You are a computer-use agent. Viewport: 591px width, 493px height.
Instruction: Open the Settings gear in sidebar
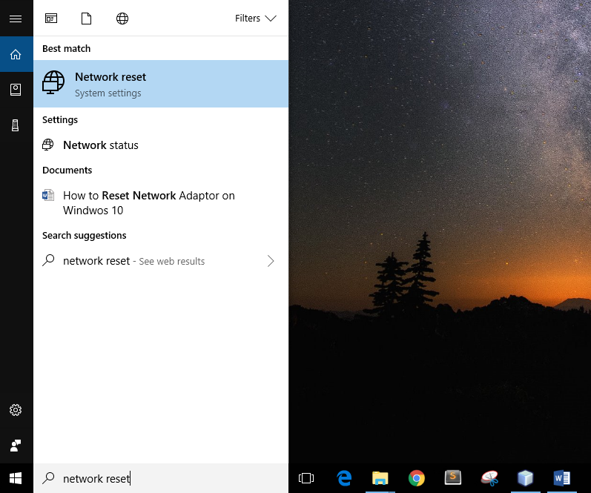point(16,410)
